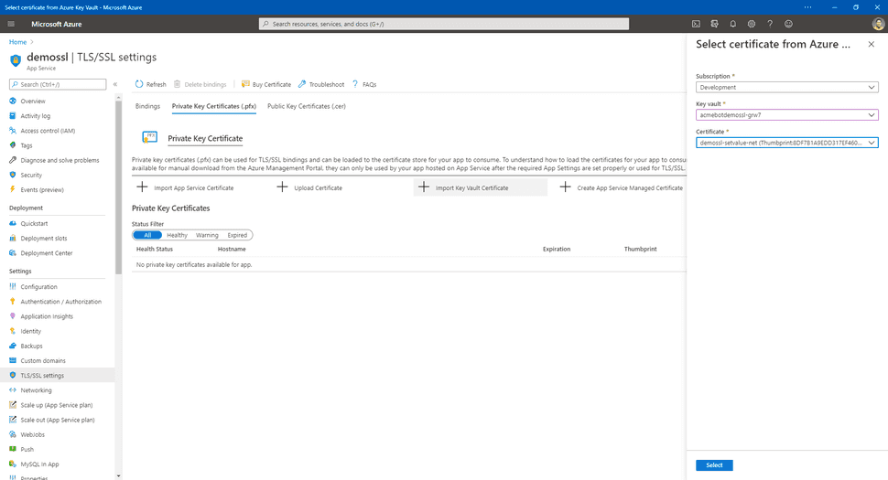The height and width of the screenshot is (480, 888).
Task: Switch to the Bindings tab
Action: click(147, 106)
